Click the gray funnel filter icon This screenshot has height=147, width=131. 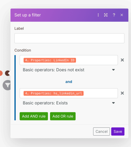7,85
